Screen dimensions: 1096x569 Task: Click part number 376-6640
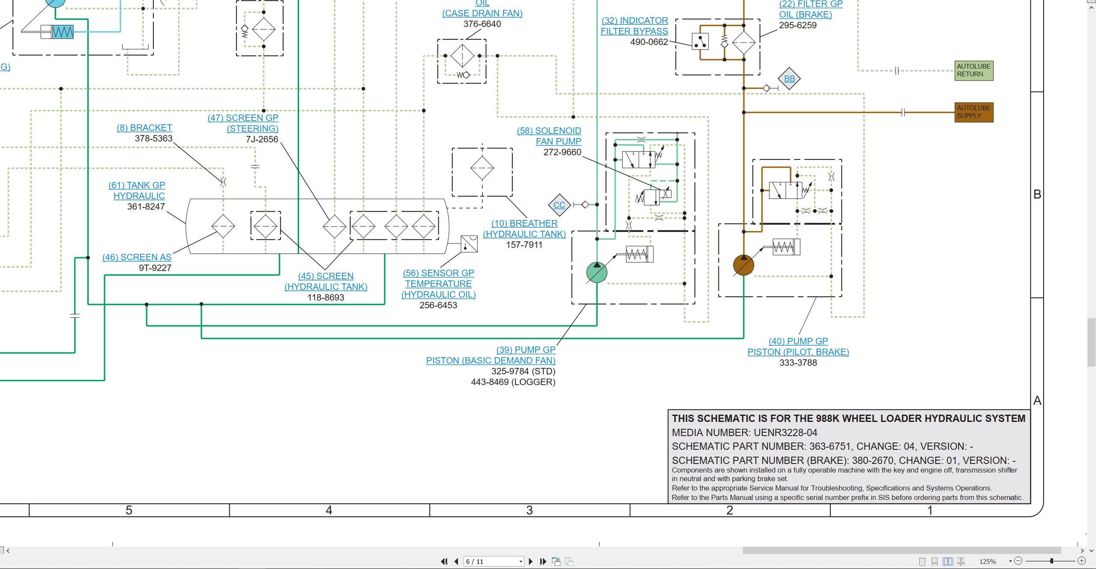(482, 24)
